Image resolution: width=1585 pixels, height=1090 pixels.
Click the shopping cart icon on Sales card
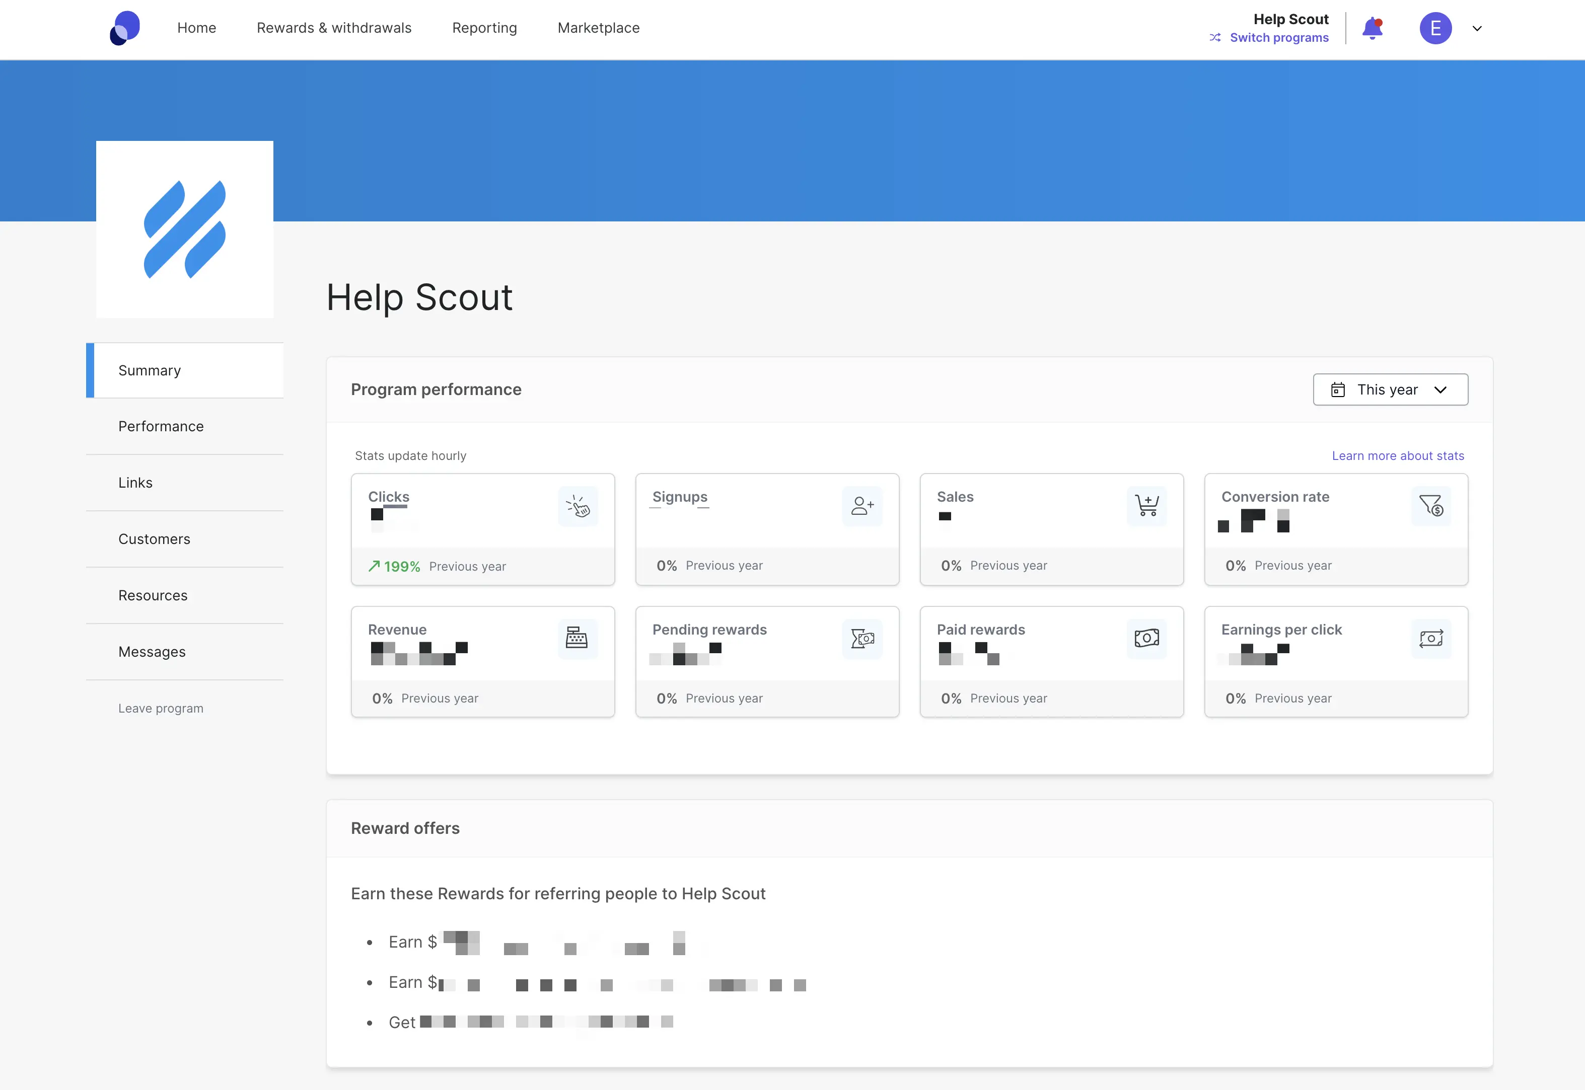click(x=1146, y=506)
